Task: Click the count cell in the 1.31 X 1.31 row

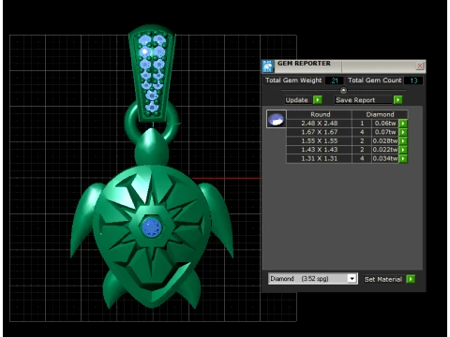Action: click(x=362, y=158)
